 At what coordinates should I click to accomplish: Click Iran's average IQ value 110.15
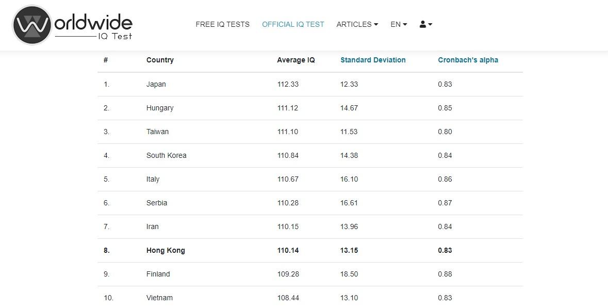pyautogui.click(x=288, y=226)
